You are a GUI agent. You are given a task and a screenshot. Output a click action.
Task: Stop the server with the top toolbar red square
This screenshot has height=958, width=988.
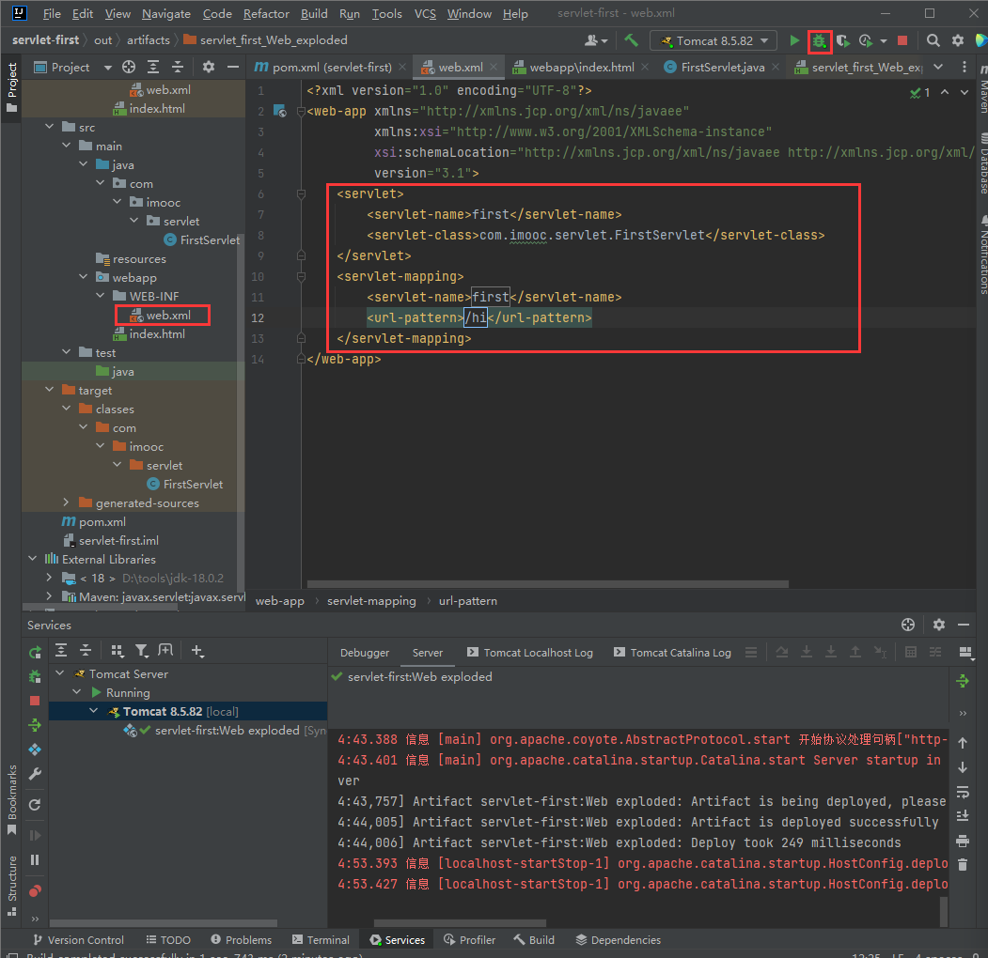coord(902,40)
